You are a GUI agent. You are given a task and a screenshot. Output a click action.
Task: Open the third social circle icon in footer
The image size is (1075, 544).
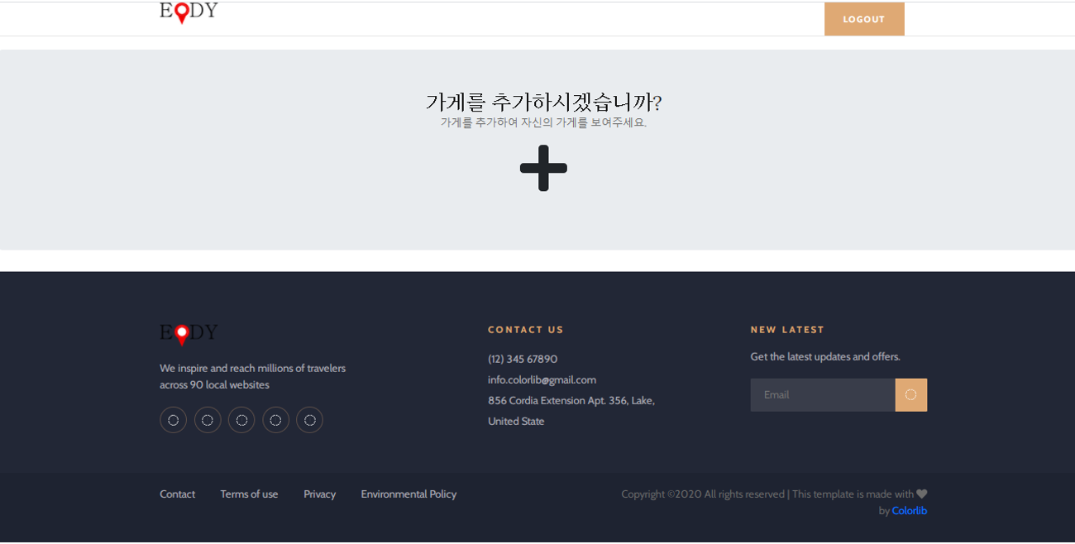pyautogui.click(x=241, y=420)
